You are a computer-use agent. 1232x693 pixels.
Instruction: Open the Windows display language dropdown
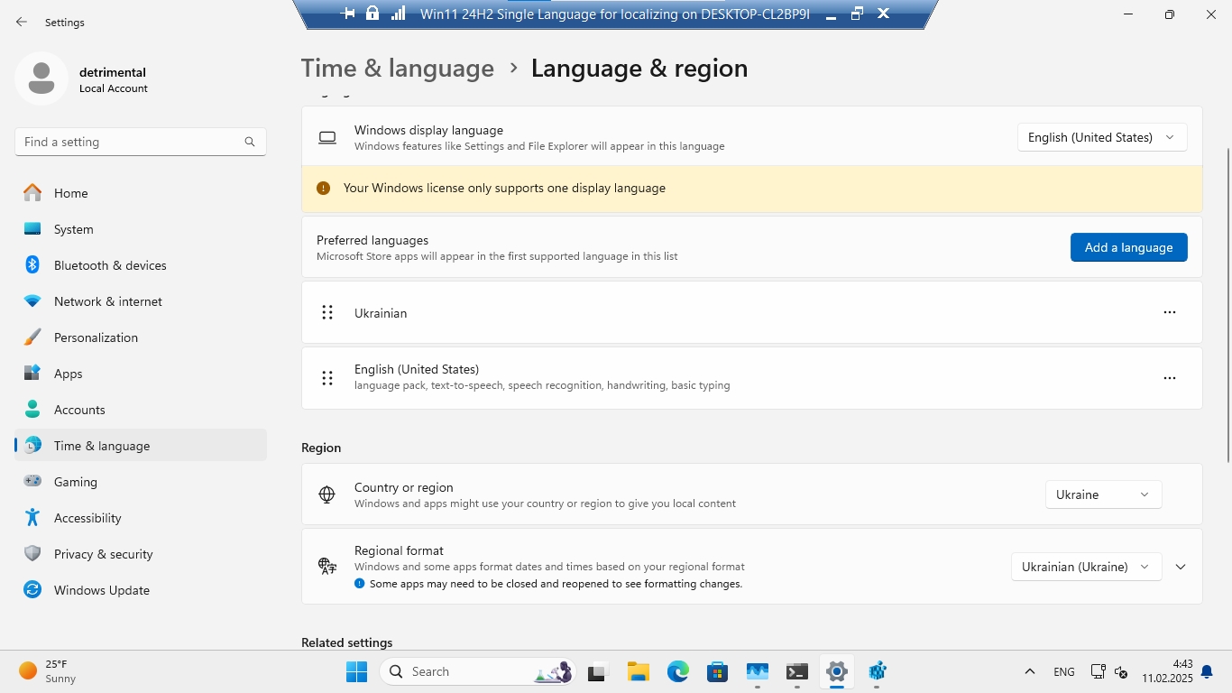(1101, 137)
